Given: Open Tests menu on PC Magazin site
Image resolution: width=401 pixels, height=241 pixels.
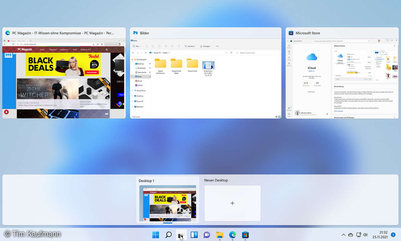Looking at the screenshot, I should [75, 50].
